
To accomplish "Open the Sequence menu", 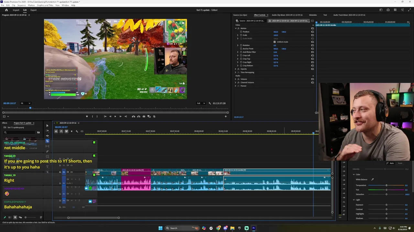I will click(x=22, y=5).
